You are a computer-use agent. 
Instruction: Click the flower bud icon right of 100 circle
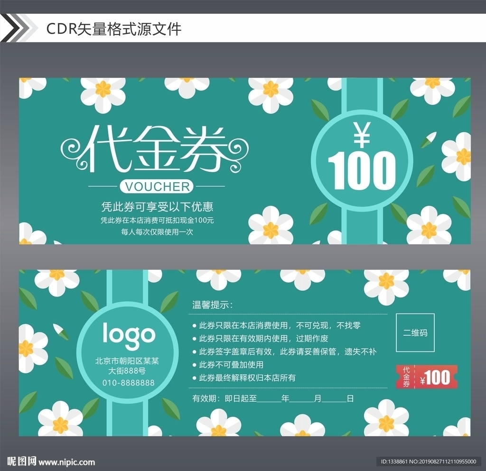point(429,139)
